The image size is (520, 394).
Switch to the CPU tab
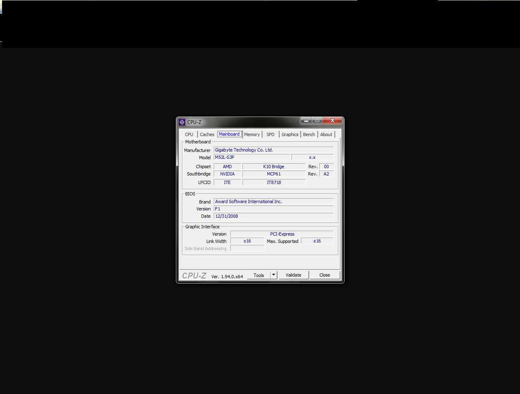click(189, 134)
